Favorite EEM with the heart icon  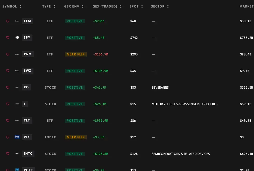tap(8, 21)
